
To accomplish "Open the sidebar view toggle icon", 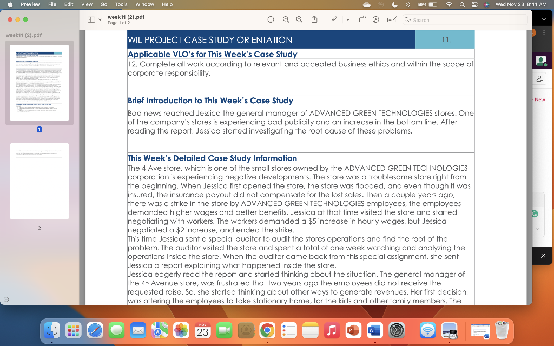I will tap(91, 20).
